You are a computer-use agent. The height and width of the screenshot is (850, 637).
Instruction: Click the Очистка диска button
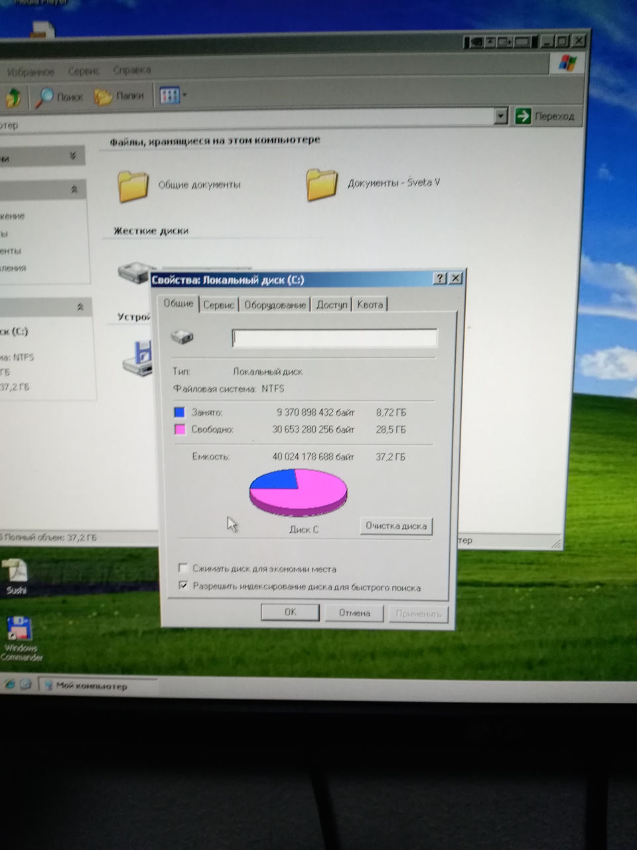point(396,526)
